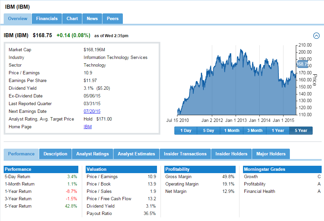Select the Profitability section header
This screenshot has width=324, height=221.
(x=200, y=169)
